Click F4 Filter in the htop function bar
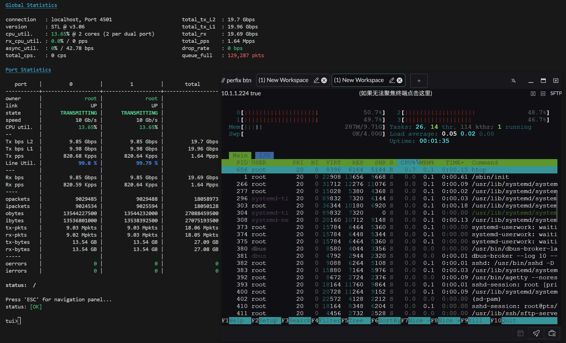The image size is (566, 343). pyautogui.click(x=326, y=321)
